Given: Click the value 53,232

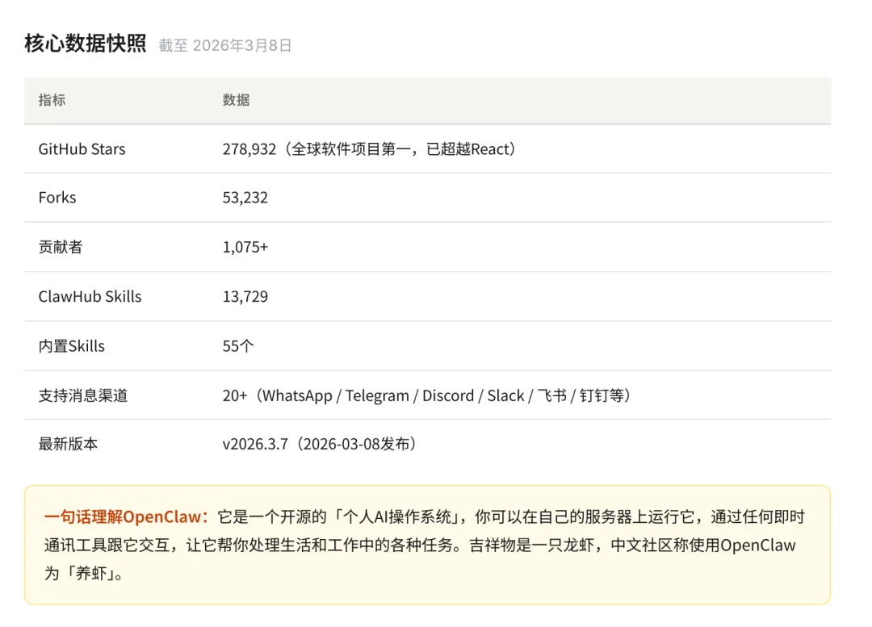Looking at the screenshot, I should 245,198.
